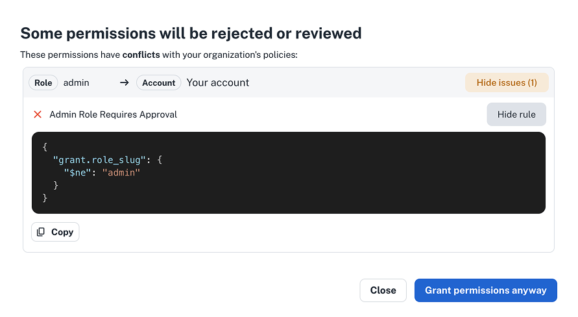
Task: Click the Your account text
Action: (x=218, y=82)
